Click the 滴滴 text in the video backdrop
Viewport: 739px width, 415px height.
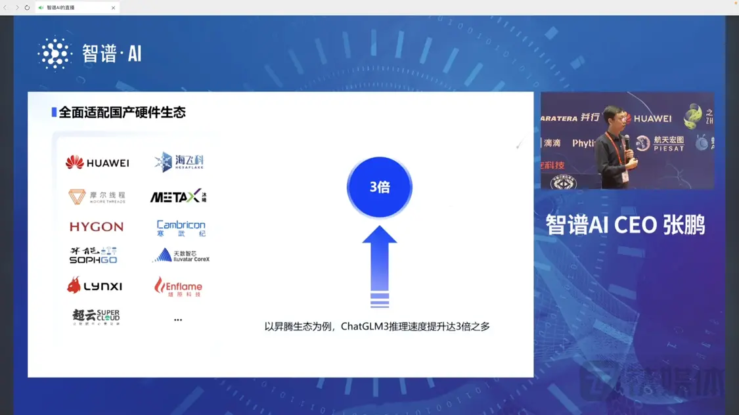click(552, 142)
